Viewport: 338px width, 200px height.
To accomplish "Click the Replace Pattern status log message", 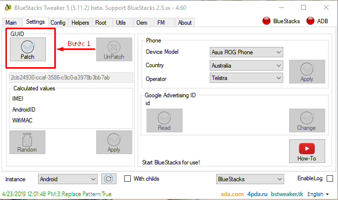I will tap(57, 194).
